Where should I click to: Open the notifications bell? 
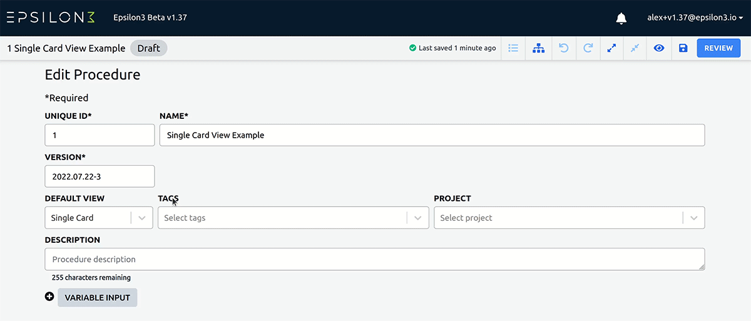(x=621, y=18)
